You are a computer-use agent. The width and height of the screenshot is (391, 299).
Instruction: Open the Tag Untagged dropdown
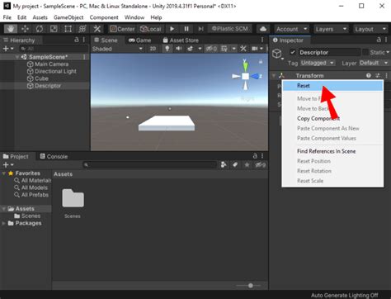[x=317, y=63]
